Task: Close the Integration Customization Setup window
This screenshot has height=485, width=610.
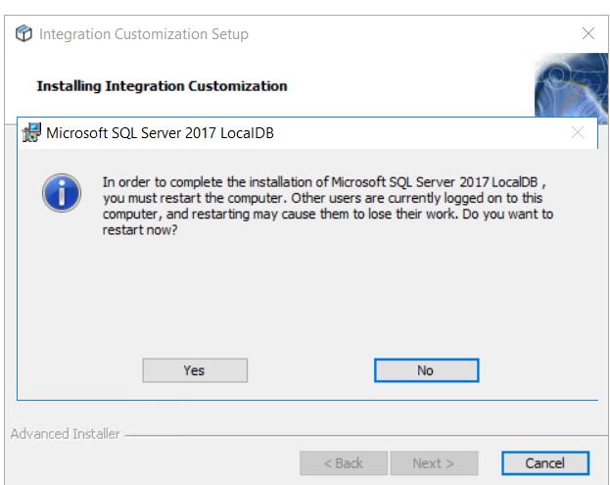Action: click(x=587, y=34)
